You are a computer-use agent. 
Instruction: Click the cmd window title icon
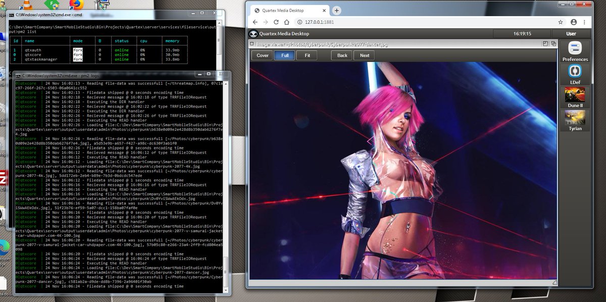(12, 14)
